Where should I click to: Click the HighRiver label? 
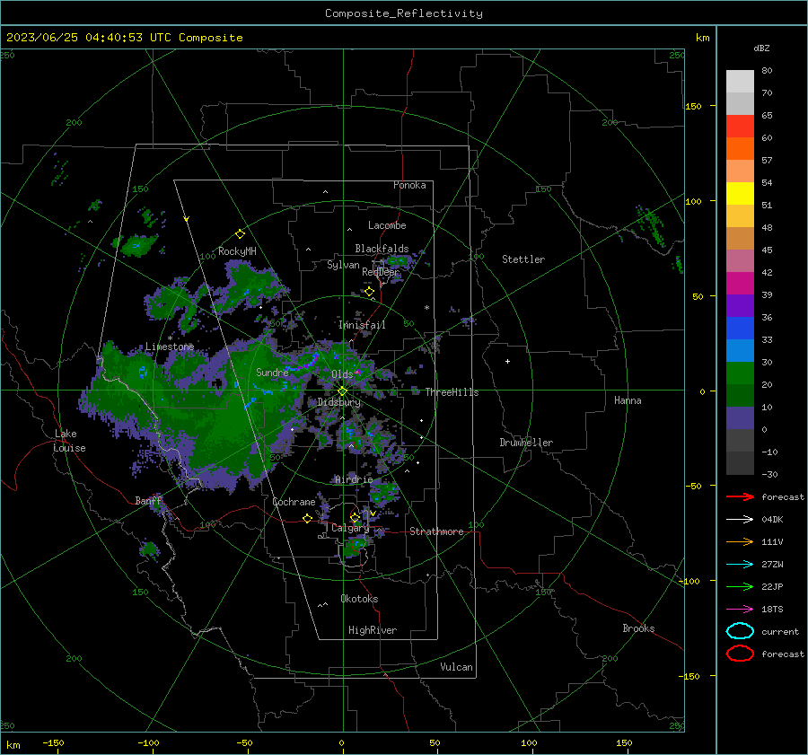tap(373, 630)
